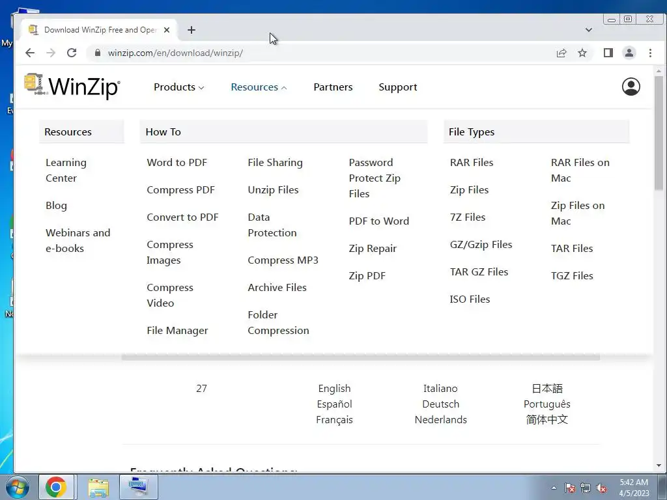Open the Windows Start button

point(18,487)
